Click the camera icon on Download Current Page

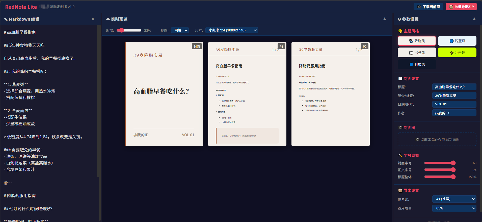coord(419,7)
